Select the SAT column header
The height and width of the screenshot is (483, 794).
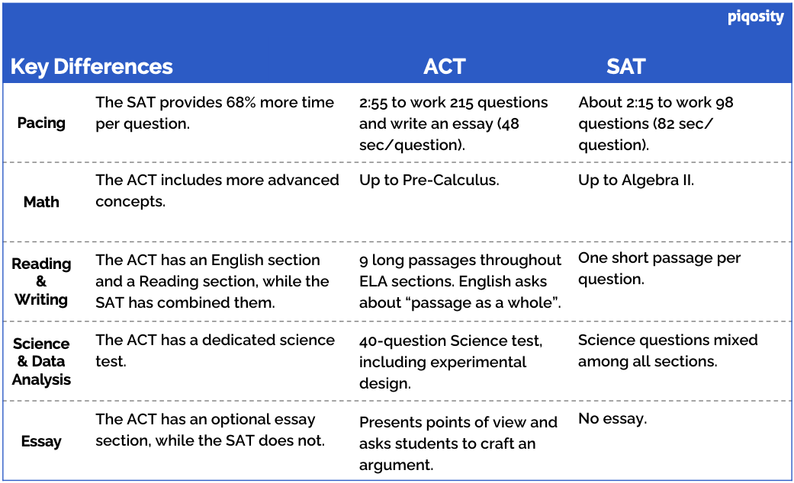point(625,66)
